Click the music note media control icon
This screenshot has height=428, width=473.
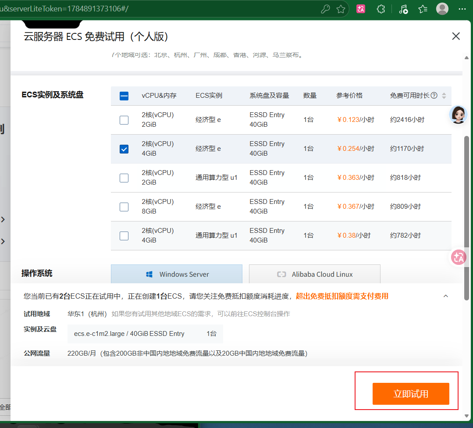403,9
